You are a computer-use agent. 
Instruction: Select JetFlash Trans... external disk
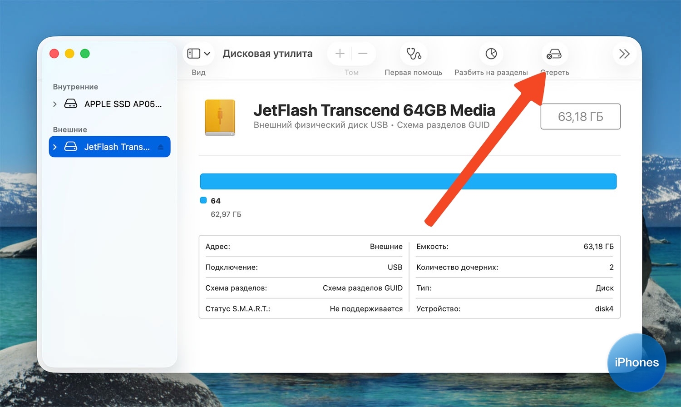(x=109, y=147)
